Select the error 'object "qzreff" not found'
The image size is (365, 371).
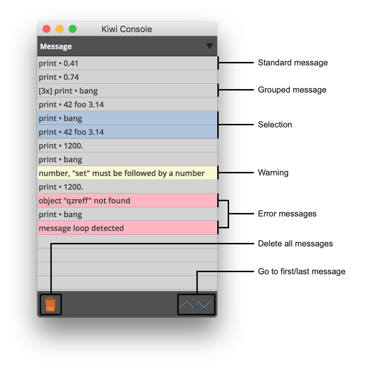[x=127, y=200]
